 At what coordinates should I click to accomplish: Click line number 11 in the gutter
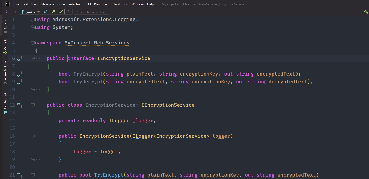12,97
